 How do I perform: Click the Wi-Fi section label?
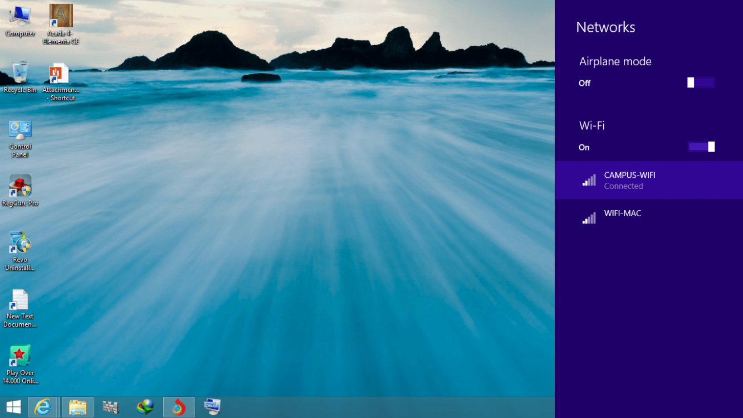(x=592, y=125)
